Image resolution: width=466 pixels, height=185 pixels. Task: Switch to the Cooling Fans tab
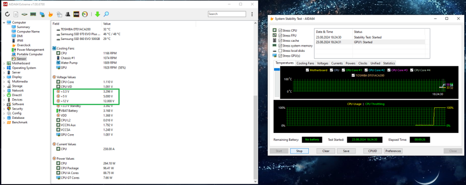click(305, 63)
